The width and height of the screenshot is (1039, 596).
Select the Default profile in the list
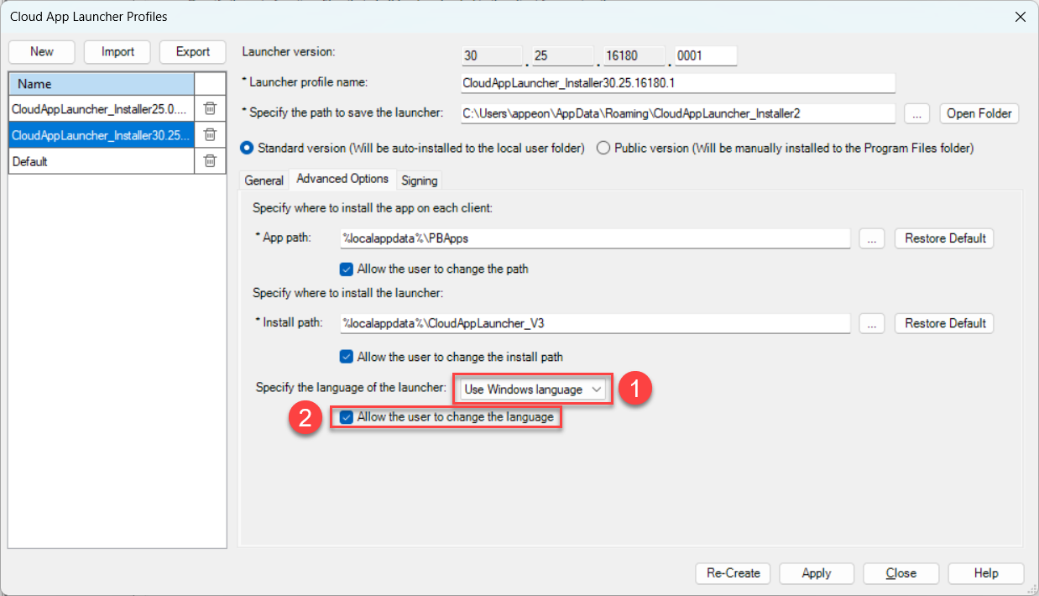pyautogui.click(x=101, y=161)
